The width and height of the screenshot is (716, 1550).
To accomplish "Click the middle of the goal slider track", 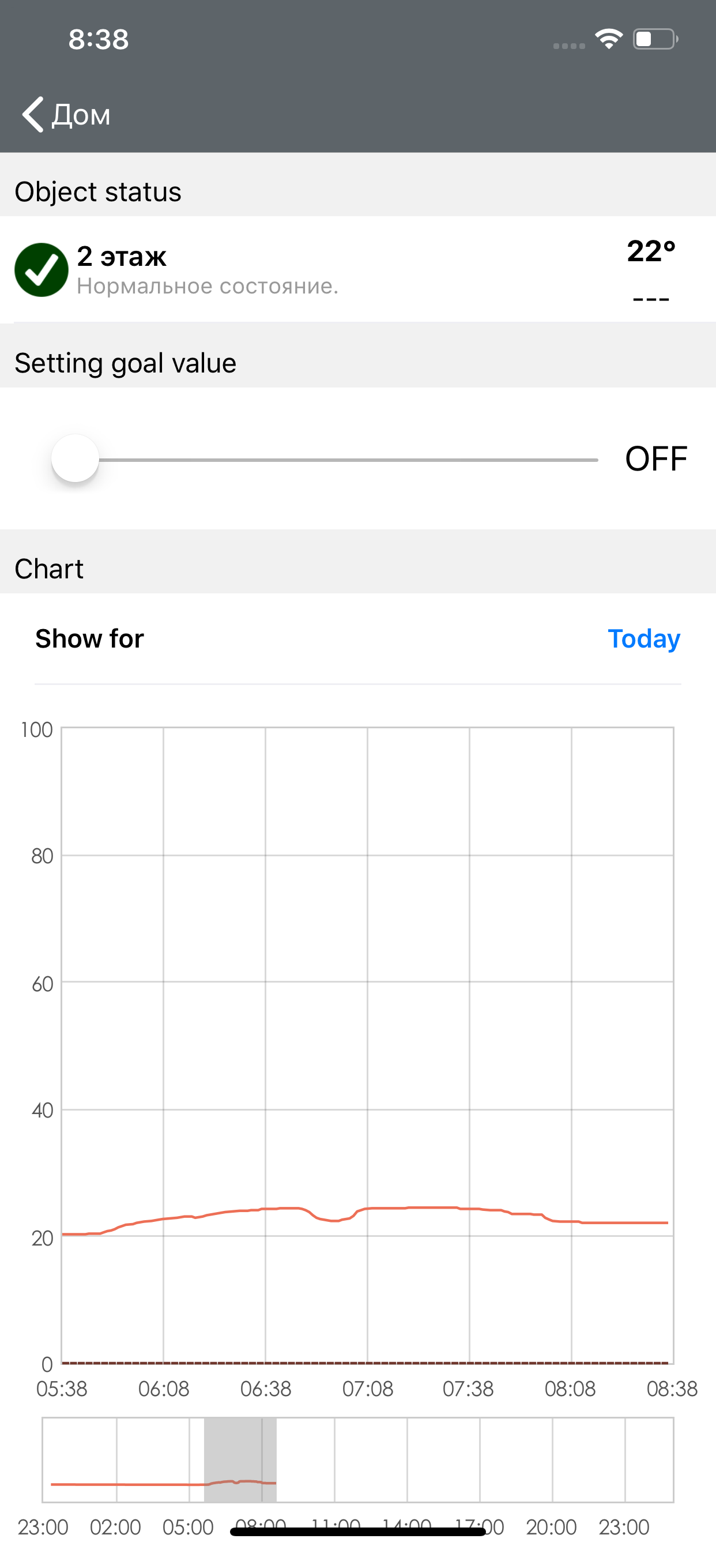I will 349,460.
